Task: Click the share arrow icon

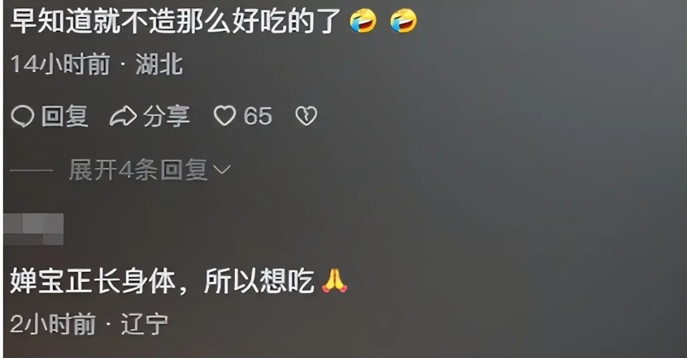Action: coord(123,116)
